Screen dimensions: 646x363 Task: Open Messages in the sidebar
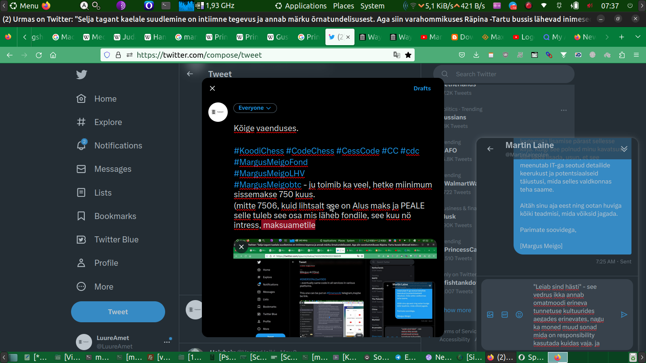[x=104, y=169]
